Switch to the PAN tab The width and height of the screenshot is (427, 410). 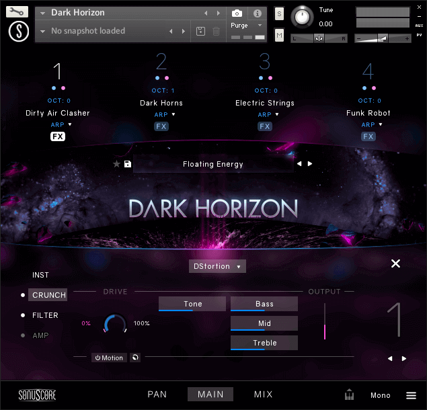[157, 395]
